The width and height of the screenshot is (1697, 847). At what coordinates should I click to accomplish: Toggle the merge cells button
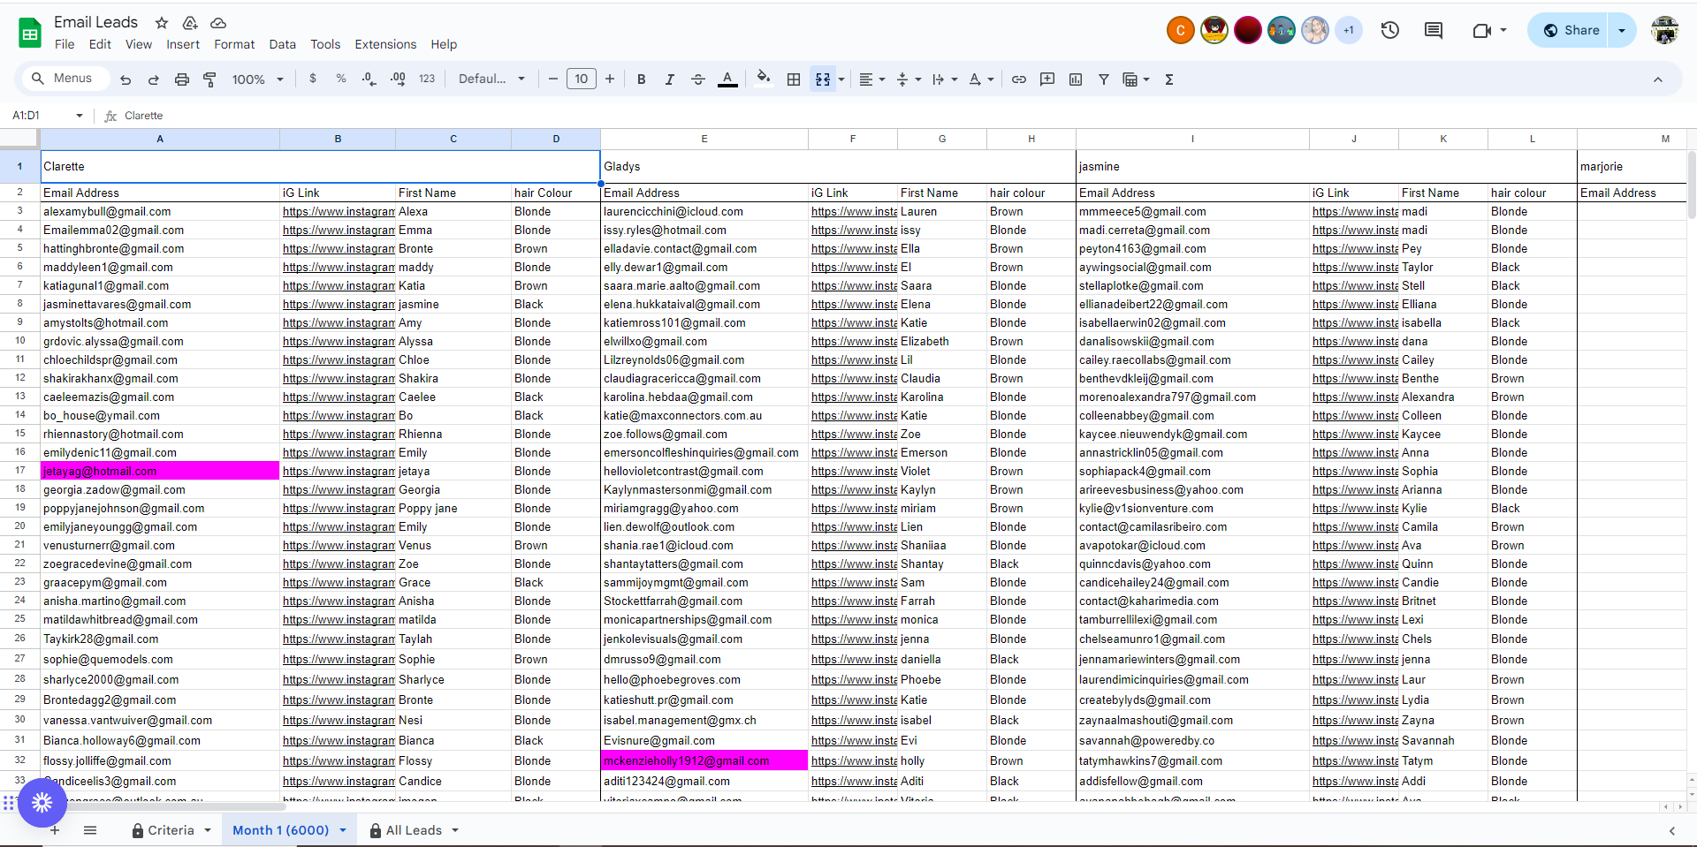[x=823, y=79]
